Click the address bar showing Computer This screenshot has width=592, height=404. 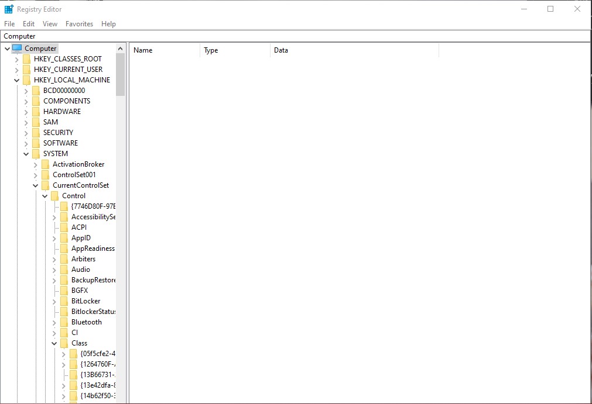click(x=296, y=36)
